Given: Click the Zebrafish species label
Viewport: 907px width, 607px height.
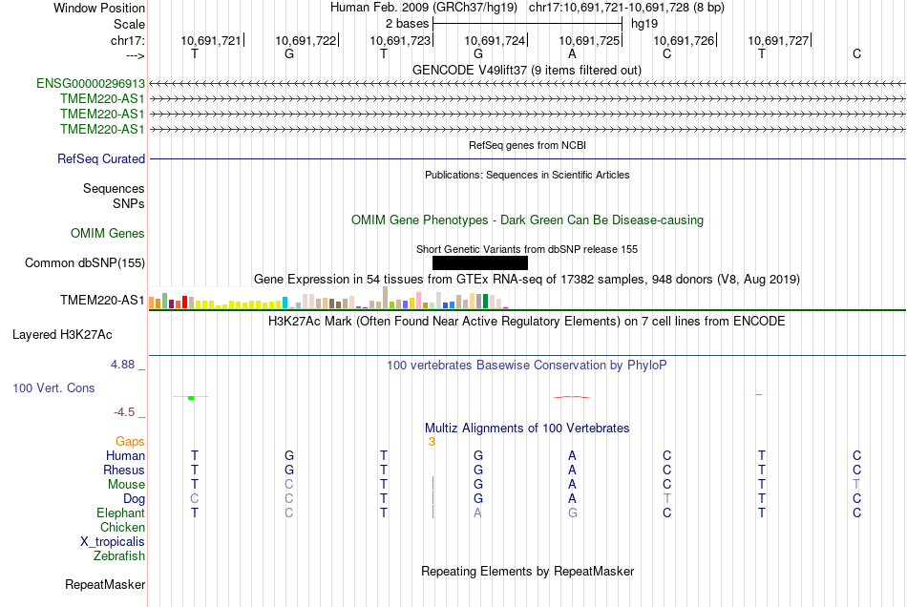Looking at the screenshot, I should pos(119,555).
